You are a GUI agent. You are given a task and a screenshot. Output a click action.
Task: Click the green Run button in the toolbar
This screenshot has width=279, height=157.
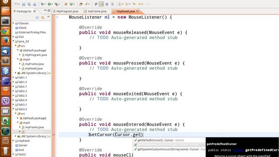click(49, 4)
